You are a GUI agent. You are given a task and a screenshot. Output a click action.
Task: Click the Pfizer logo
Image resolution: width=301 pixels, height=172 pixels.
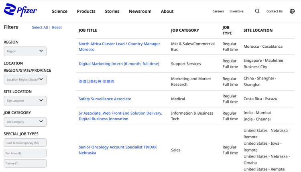click(x=20, y=10)
